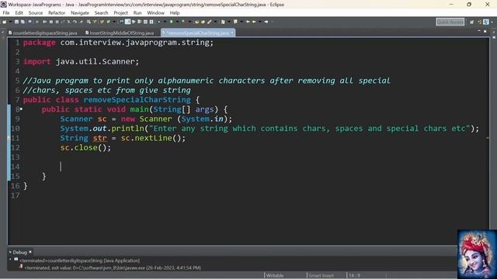497x279 pixels.
Task: Click the Save All toolbar icon
Action: [23, 22]
